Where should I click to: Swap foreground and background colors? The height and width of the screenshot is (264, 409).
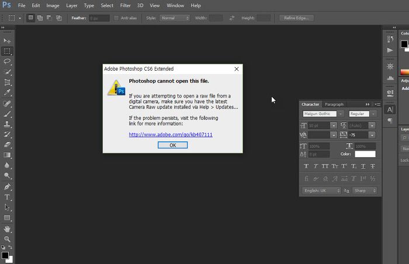pos(10,247)
